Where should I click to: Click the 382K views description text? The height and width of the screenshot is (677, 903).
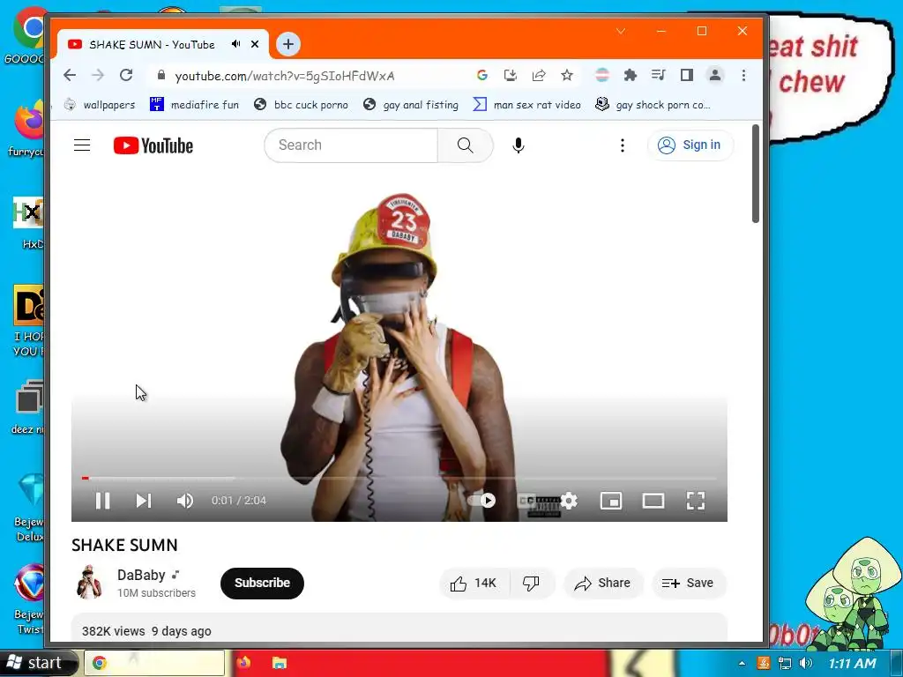(146, 631)
